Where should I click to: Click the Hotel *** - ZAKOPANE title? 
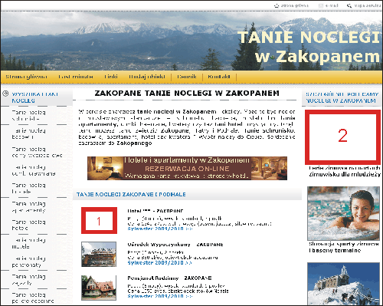(155, 211)
